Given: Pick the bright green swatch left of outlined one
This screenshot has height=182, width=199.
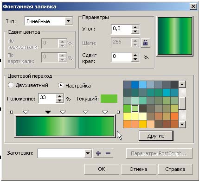Looking at the screenshot, I should pos(127,108).
